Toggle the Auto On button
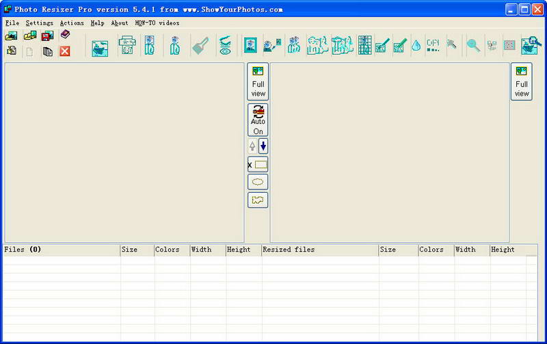Screen dimensions: 547x344 258,120
